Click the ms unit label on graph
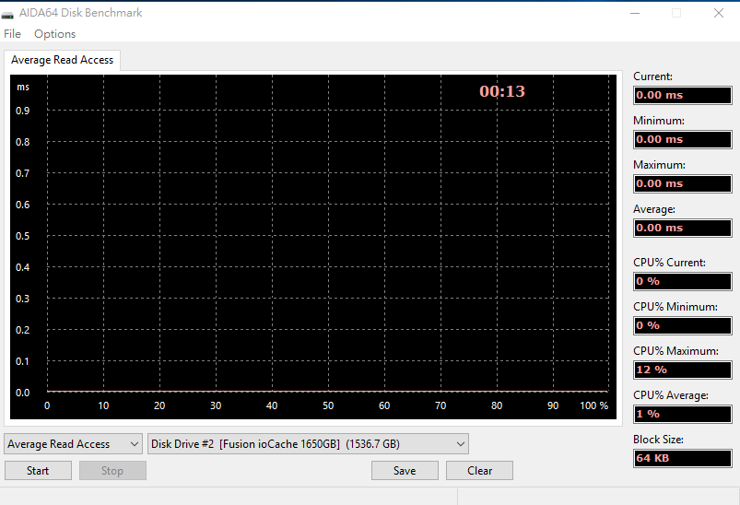 point(23,88)
